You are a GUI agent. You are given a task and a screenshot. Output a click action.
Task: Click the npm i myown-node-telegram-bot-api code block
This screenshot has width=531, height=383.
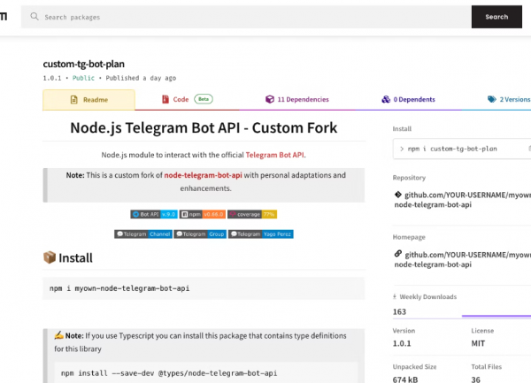pyautogui.click(x=204, y=288)
